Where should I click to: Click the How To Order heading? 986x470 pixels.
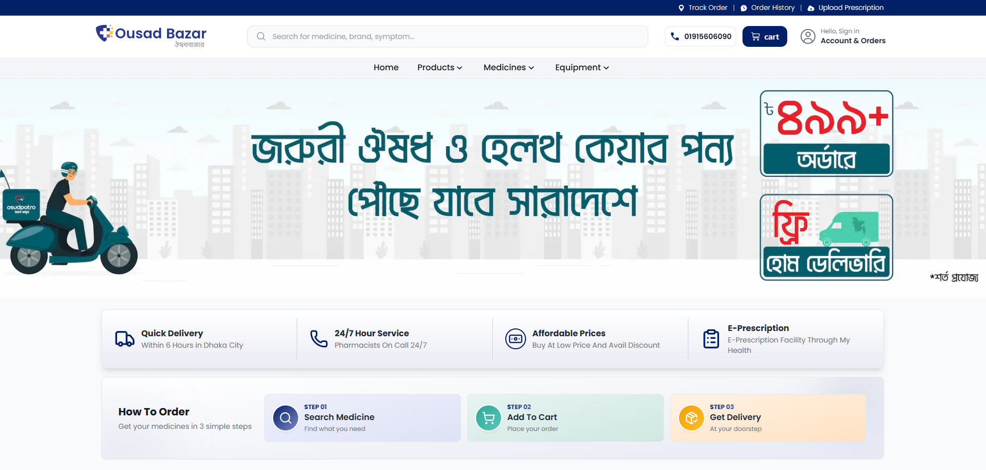tap(153, 412)
